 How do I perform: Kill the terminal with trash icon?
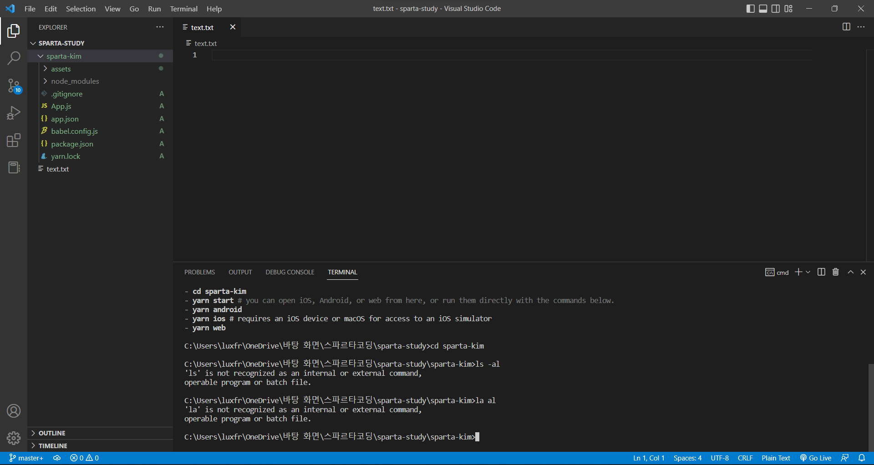point(836,272)
